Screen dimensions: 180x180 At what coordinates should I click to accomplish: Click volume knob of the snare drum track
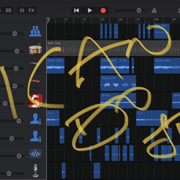coord(17,51)
